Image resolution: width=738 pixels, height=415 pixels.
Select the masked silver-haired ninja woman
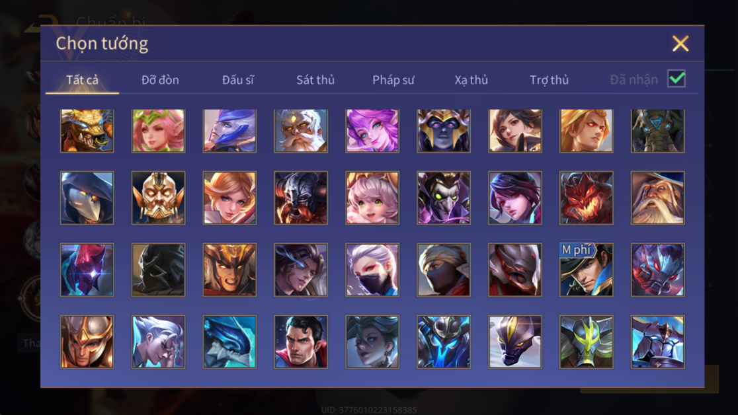pyautogui.click(x=372, y=270)
